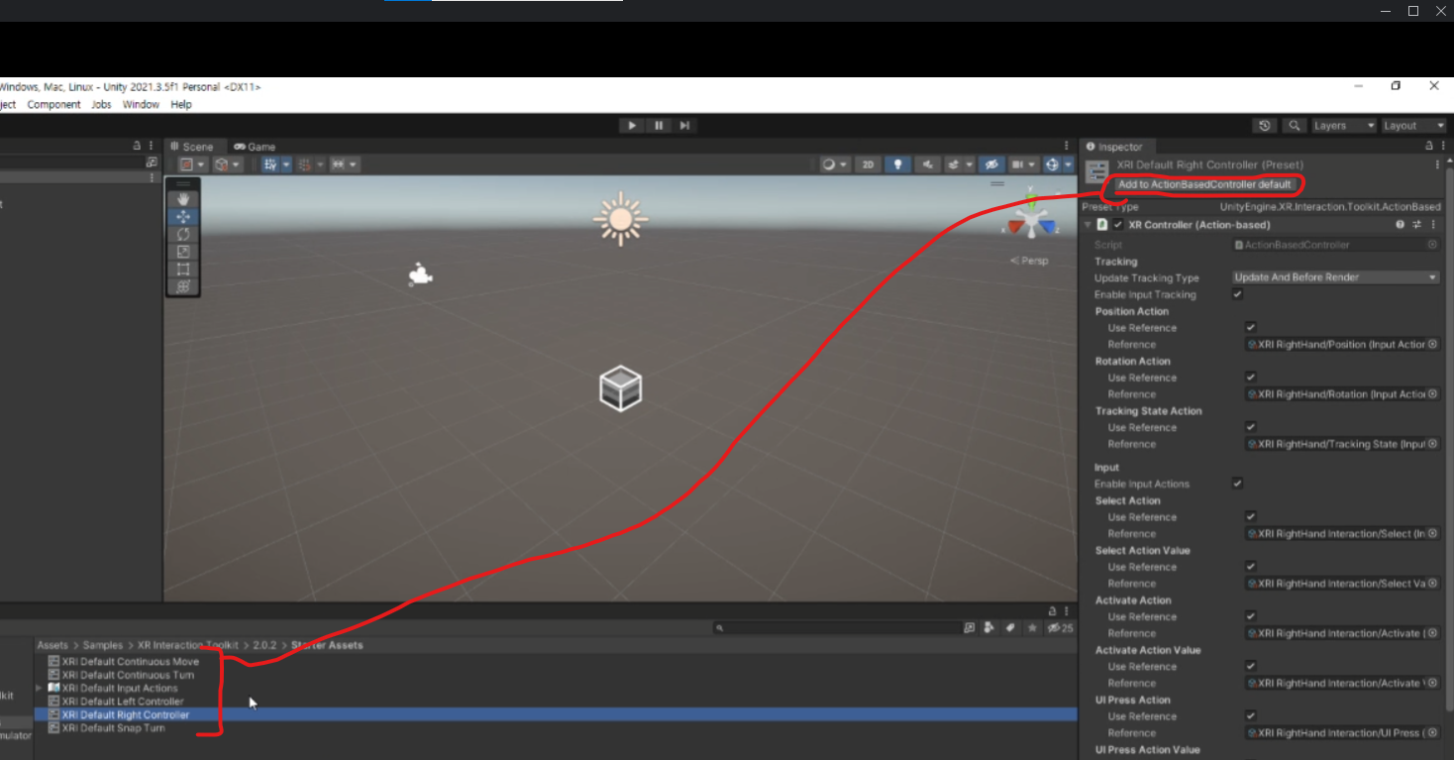Open the Window menu

(x=141, y=104)
